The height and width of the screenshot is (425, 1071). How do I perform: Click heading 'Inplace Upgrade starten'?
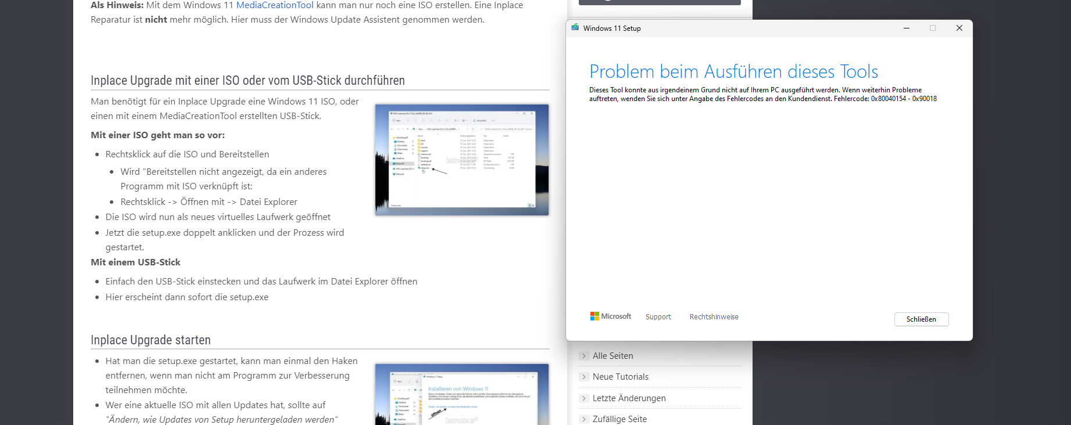point(151,340)
